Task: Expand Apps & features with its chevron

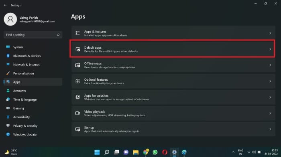Action: pyautogui.click(x=270, y=33)
